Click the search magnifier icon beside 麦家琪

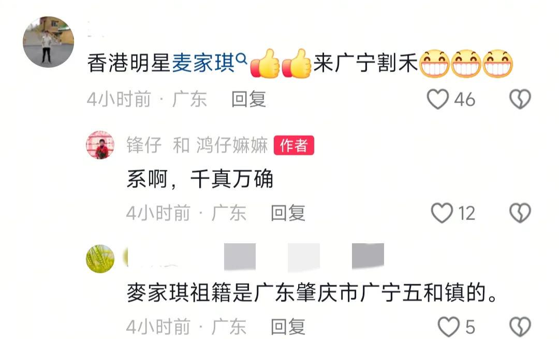pos(242,58)
